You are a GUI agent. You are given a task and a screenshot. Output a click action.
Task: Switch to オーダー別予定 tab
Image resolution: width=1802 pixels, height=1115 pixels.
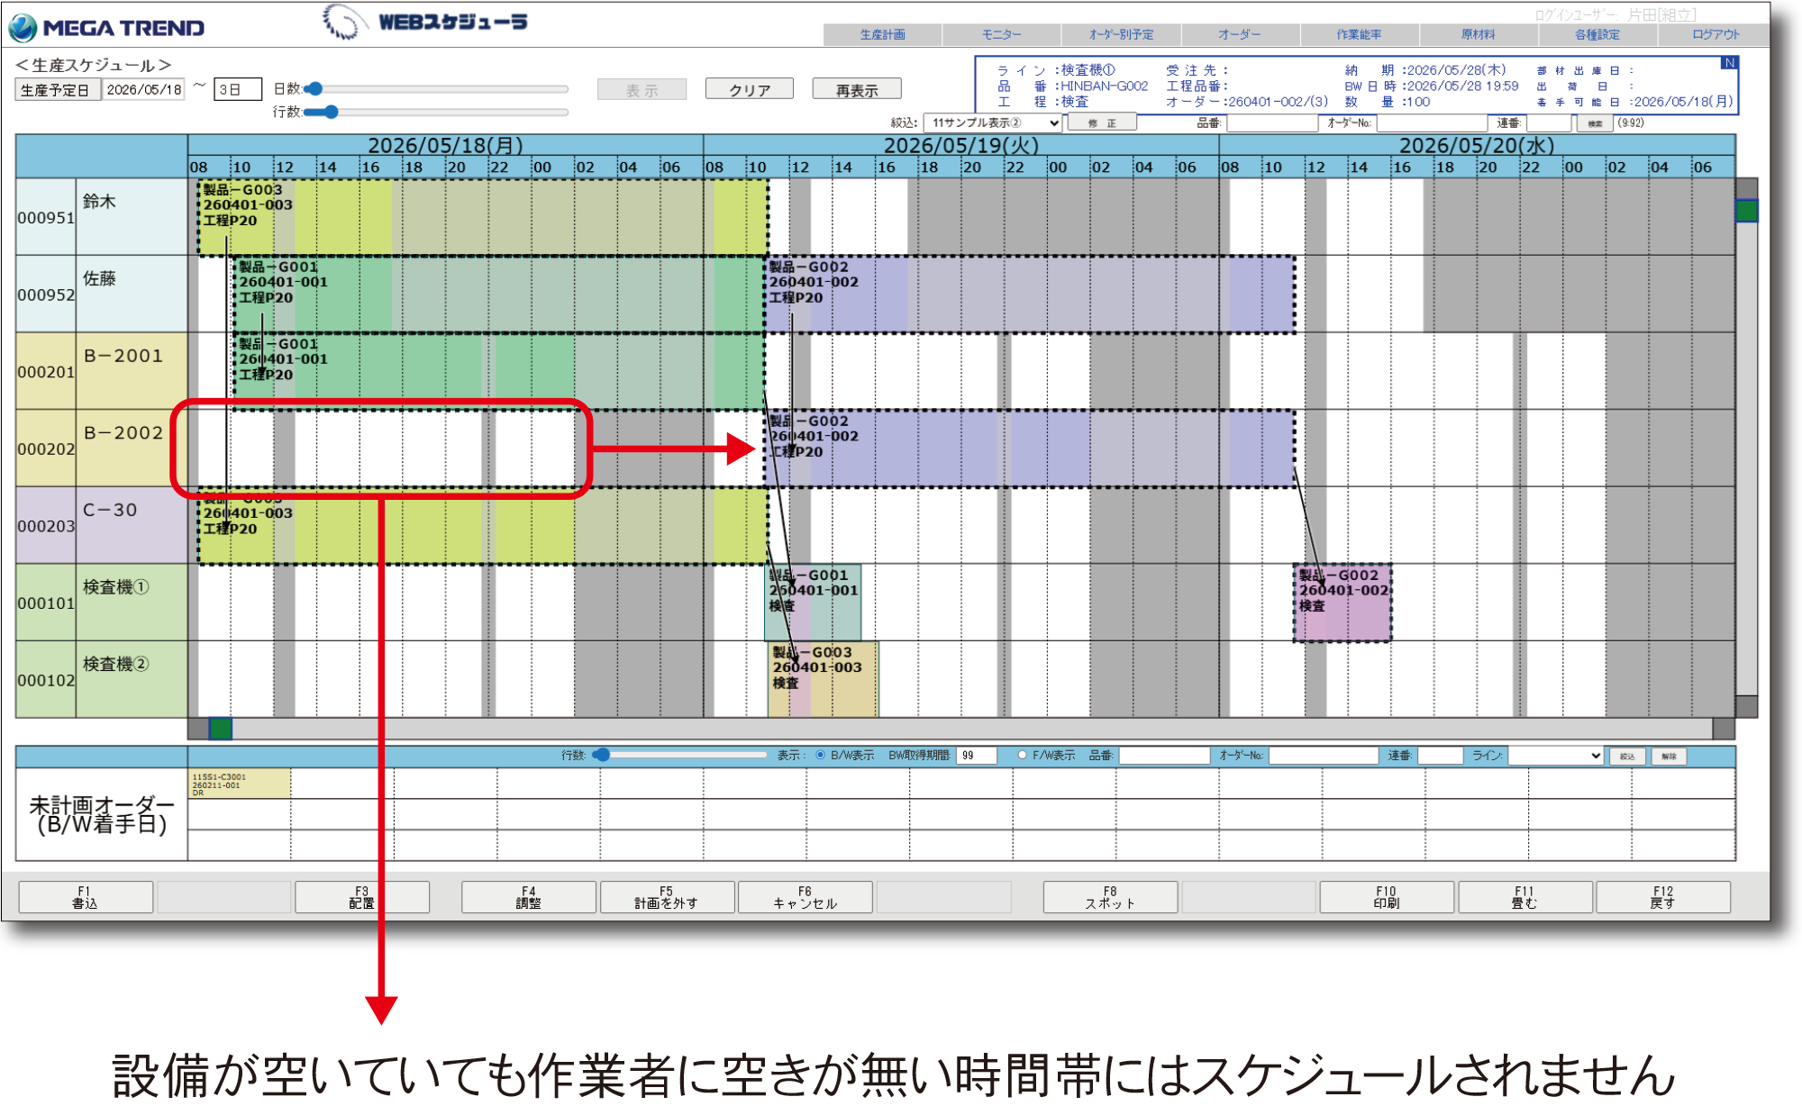[1121, 34]
